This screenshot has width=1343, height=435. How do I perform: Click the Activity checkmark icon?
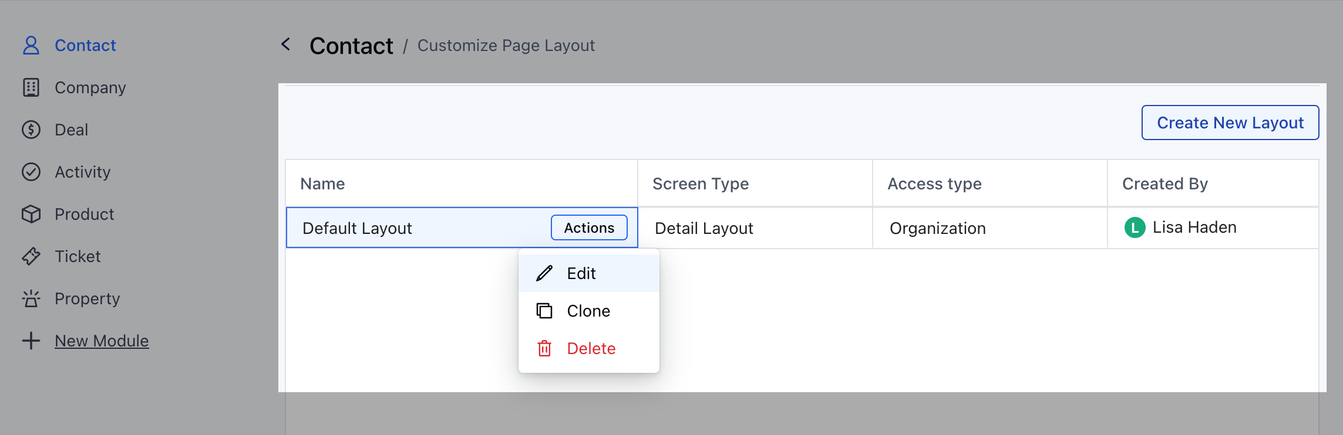[31, 172]
